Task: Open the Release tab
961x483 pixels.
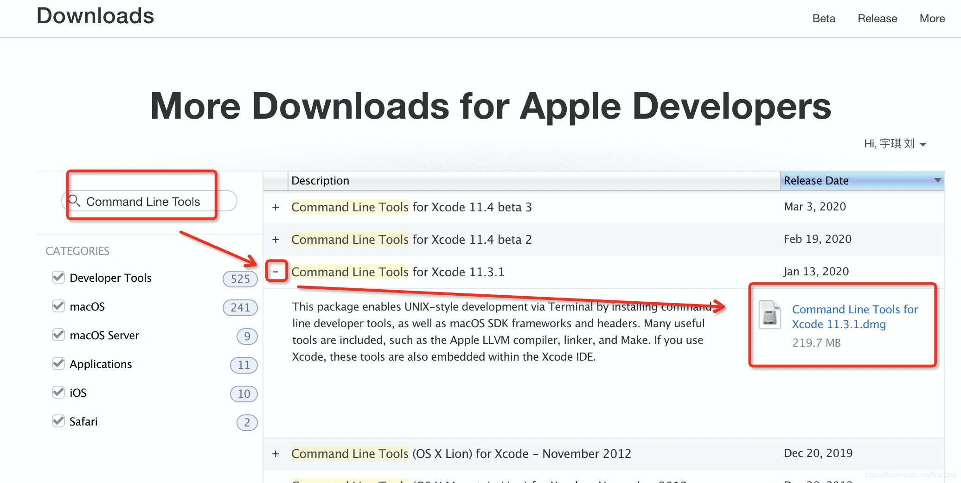Action: (x=877, y=19)
